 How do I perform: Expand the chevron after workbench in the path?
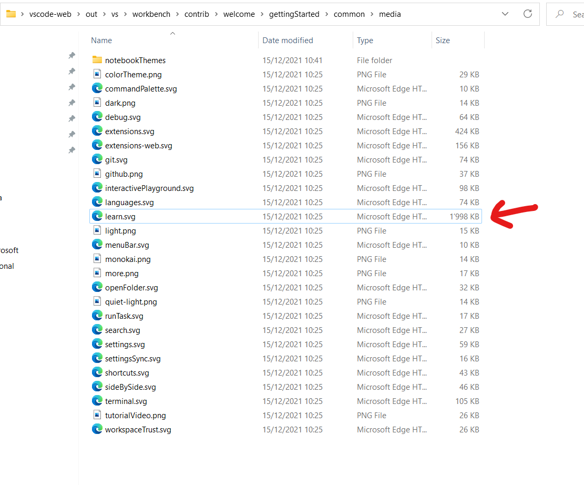[x=177, y=14]
